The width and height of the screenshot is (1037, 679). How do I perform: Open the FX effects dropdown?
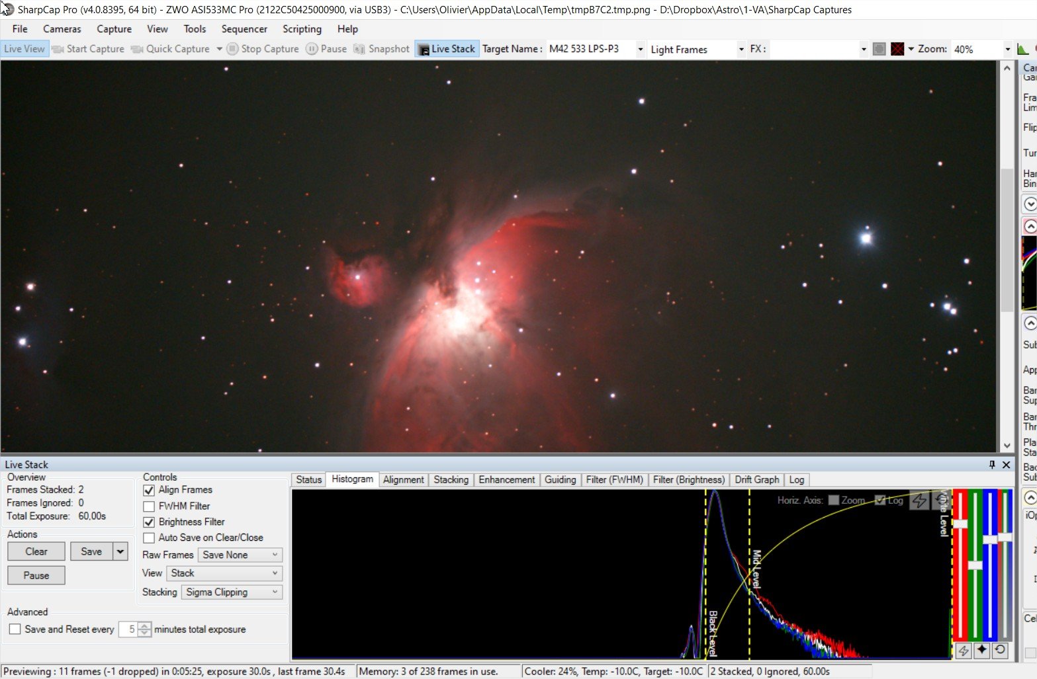coord(864,49)
